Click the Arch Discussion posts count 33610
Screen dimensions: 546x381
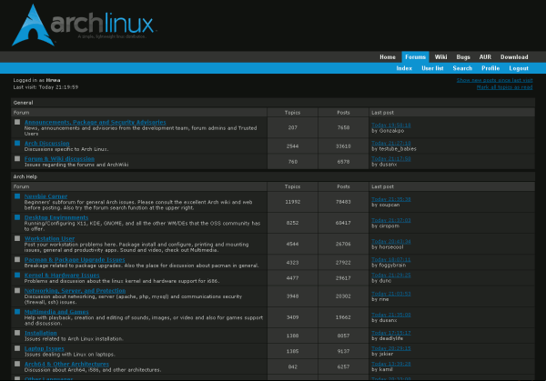[x=343, y=146]
